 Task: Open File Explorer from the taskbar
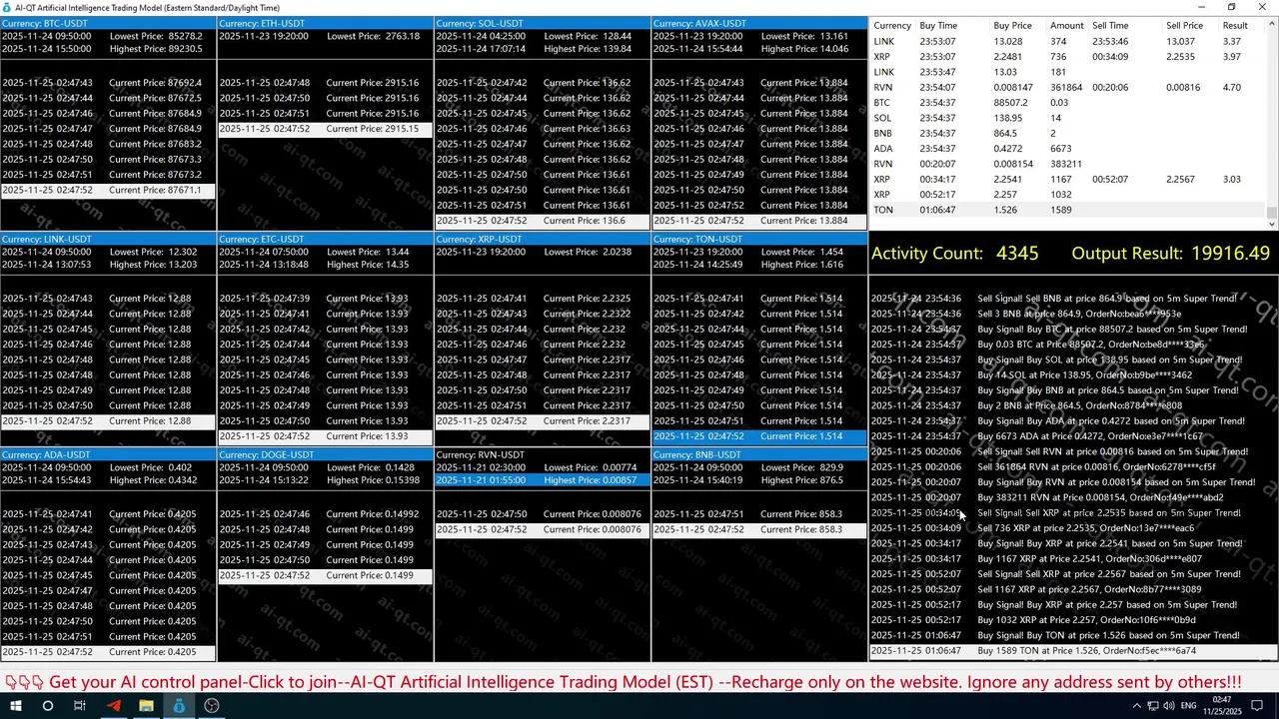pos(146,705)
